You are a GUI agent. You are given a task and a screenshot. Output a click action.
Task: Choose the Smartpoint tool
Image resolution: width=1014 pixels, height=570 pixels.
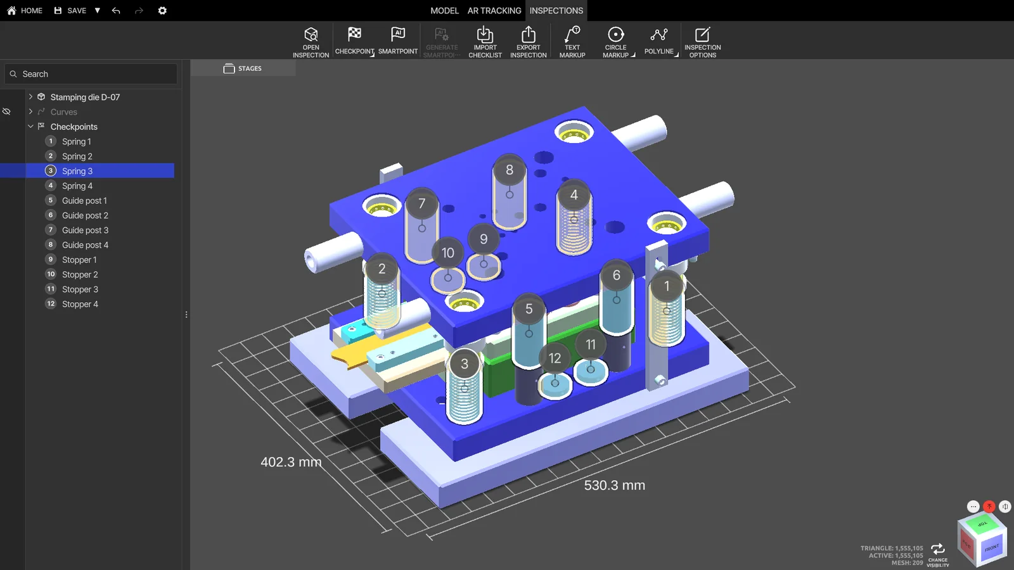click(398, 42)
